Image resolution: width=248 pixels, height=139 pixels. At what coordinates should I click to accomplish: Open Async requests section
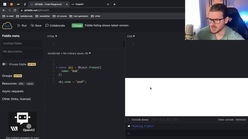click(13, 91)
